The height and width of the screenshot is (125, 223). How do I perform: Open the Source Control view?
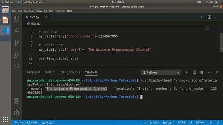[16, 43]
